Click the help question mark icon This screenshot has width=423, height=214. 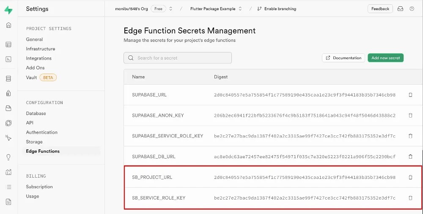(412, 9)
